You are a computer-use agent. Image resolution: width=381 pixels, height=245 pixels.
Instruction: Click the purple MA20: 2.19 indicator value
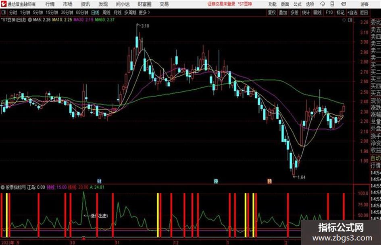[x=83, y=20]
